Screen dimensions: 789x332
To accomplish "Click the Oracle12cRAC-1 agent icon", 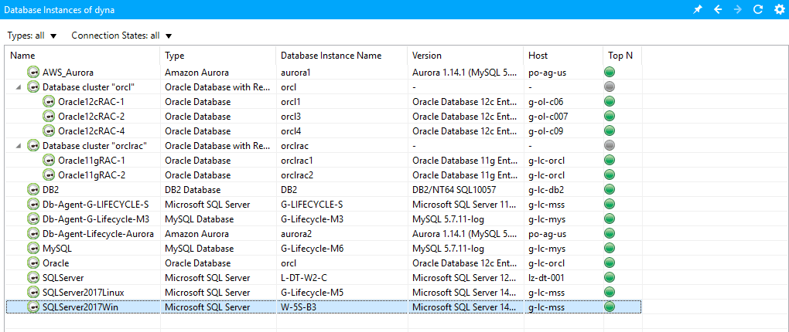I will 49,101.
